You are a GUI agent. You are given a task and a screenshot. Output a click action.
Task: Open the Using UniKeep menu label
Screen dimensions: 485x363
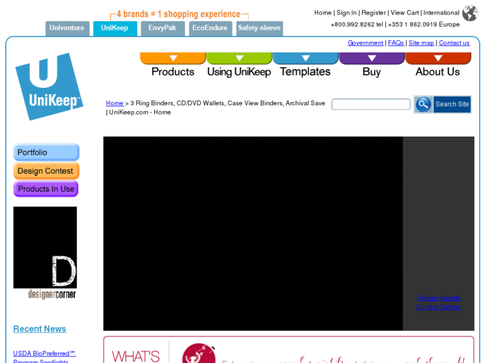click(x=239, y=72)
